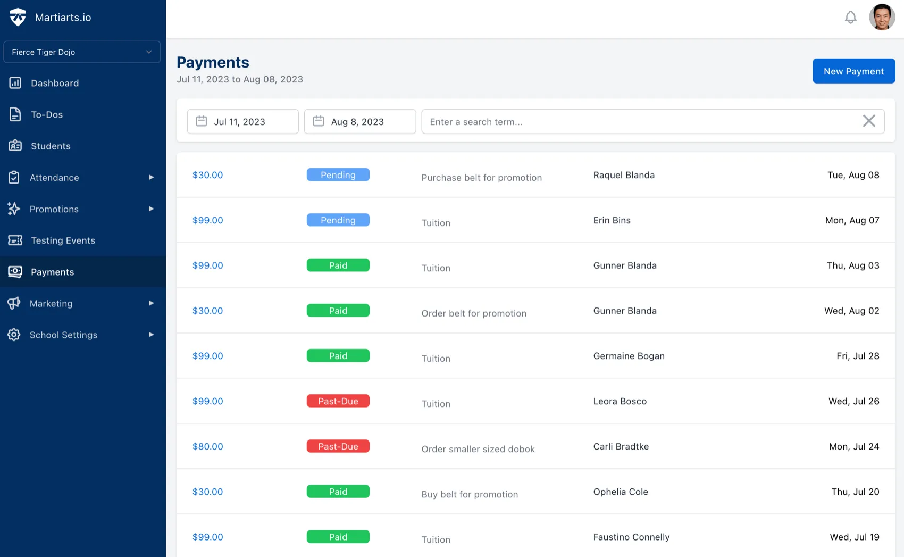Open Students via the student badge icon
Image resolution: width=904 pixels, height=557 pixels.
point(15,146)
